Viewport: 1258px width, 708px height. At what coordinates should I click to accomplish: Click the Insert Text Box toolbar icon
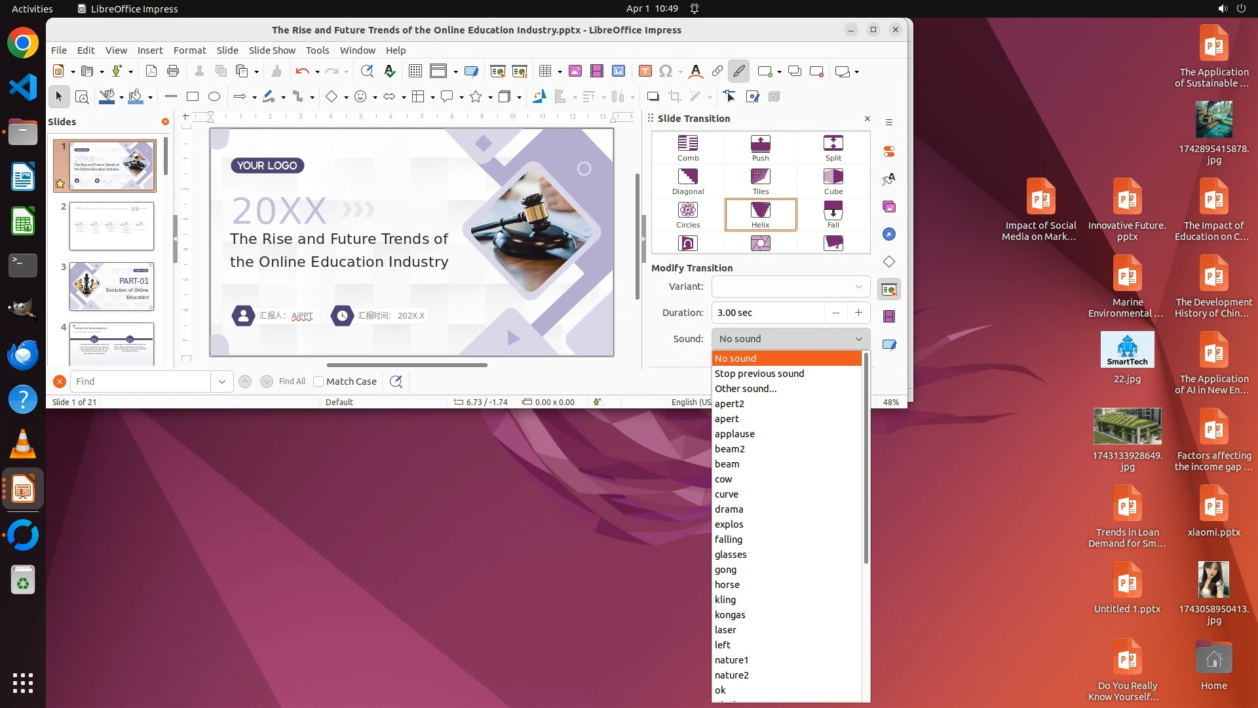point(645,71)
